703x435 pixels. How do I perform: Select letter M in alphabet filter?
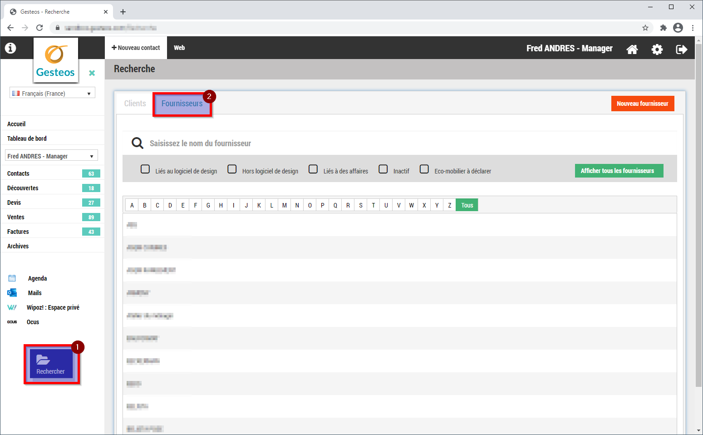coord(284,205)
